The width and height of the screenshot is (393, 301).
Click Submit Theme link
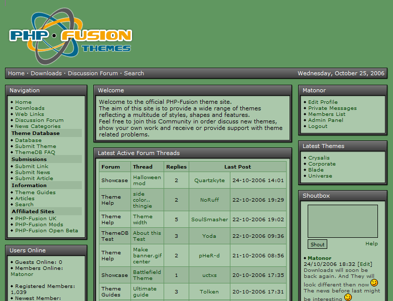[36, 146]
